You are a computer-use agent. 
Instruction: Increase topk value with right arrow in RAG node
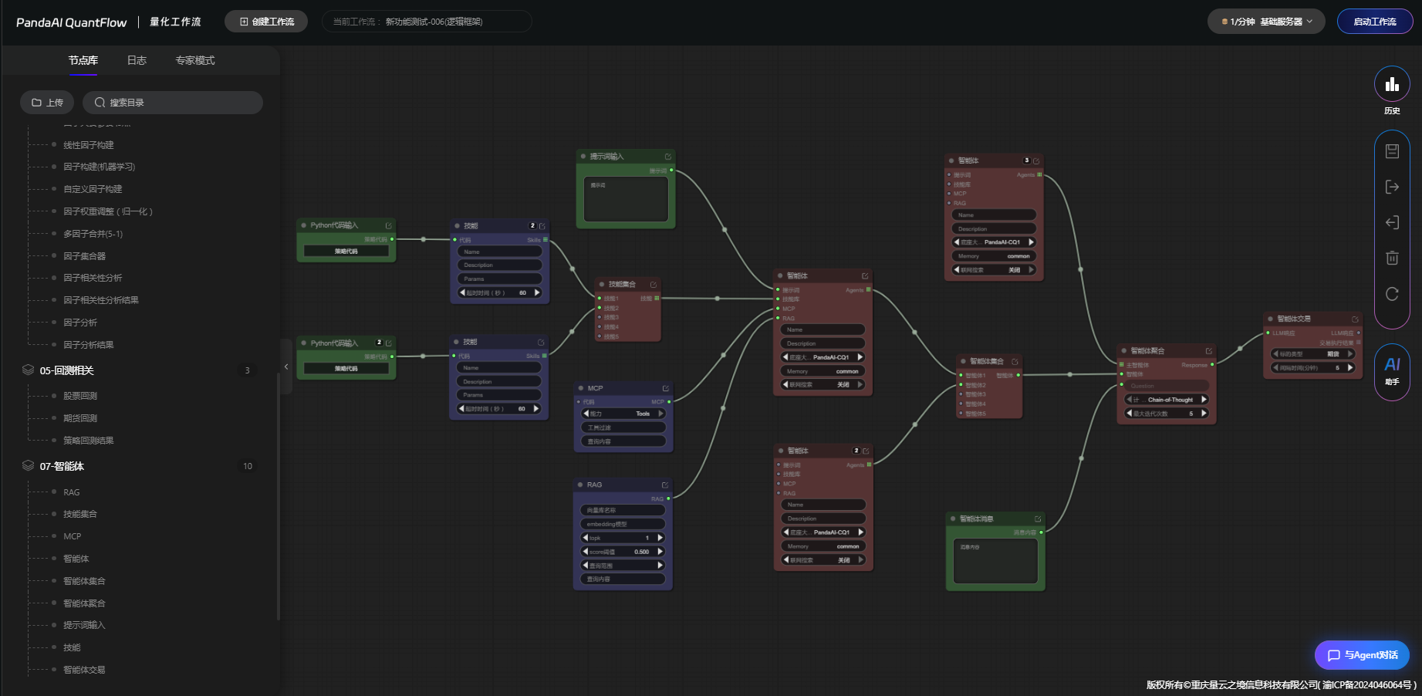[660, 538]
